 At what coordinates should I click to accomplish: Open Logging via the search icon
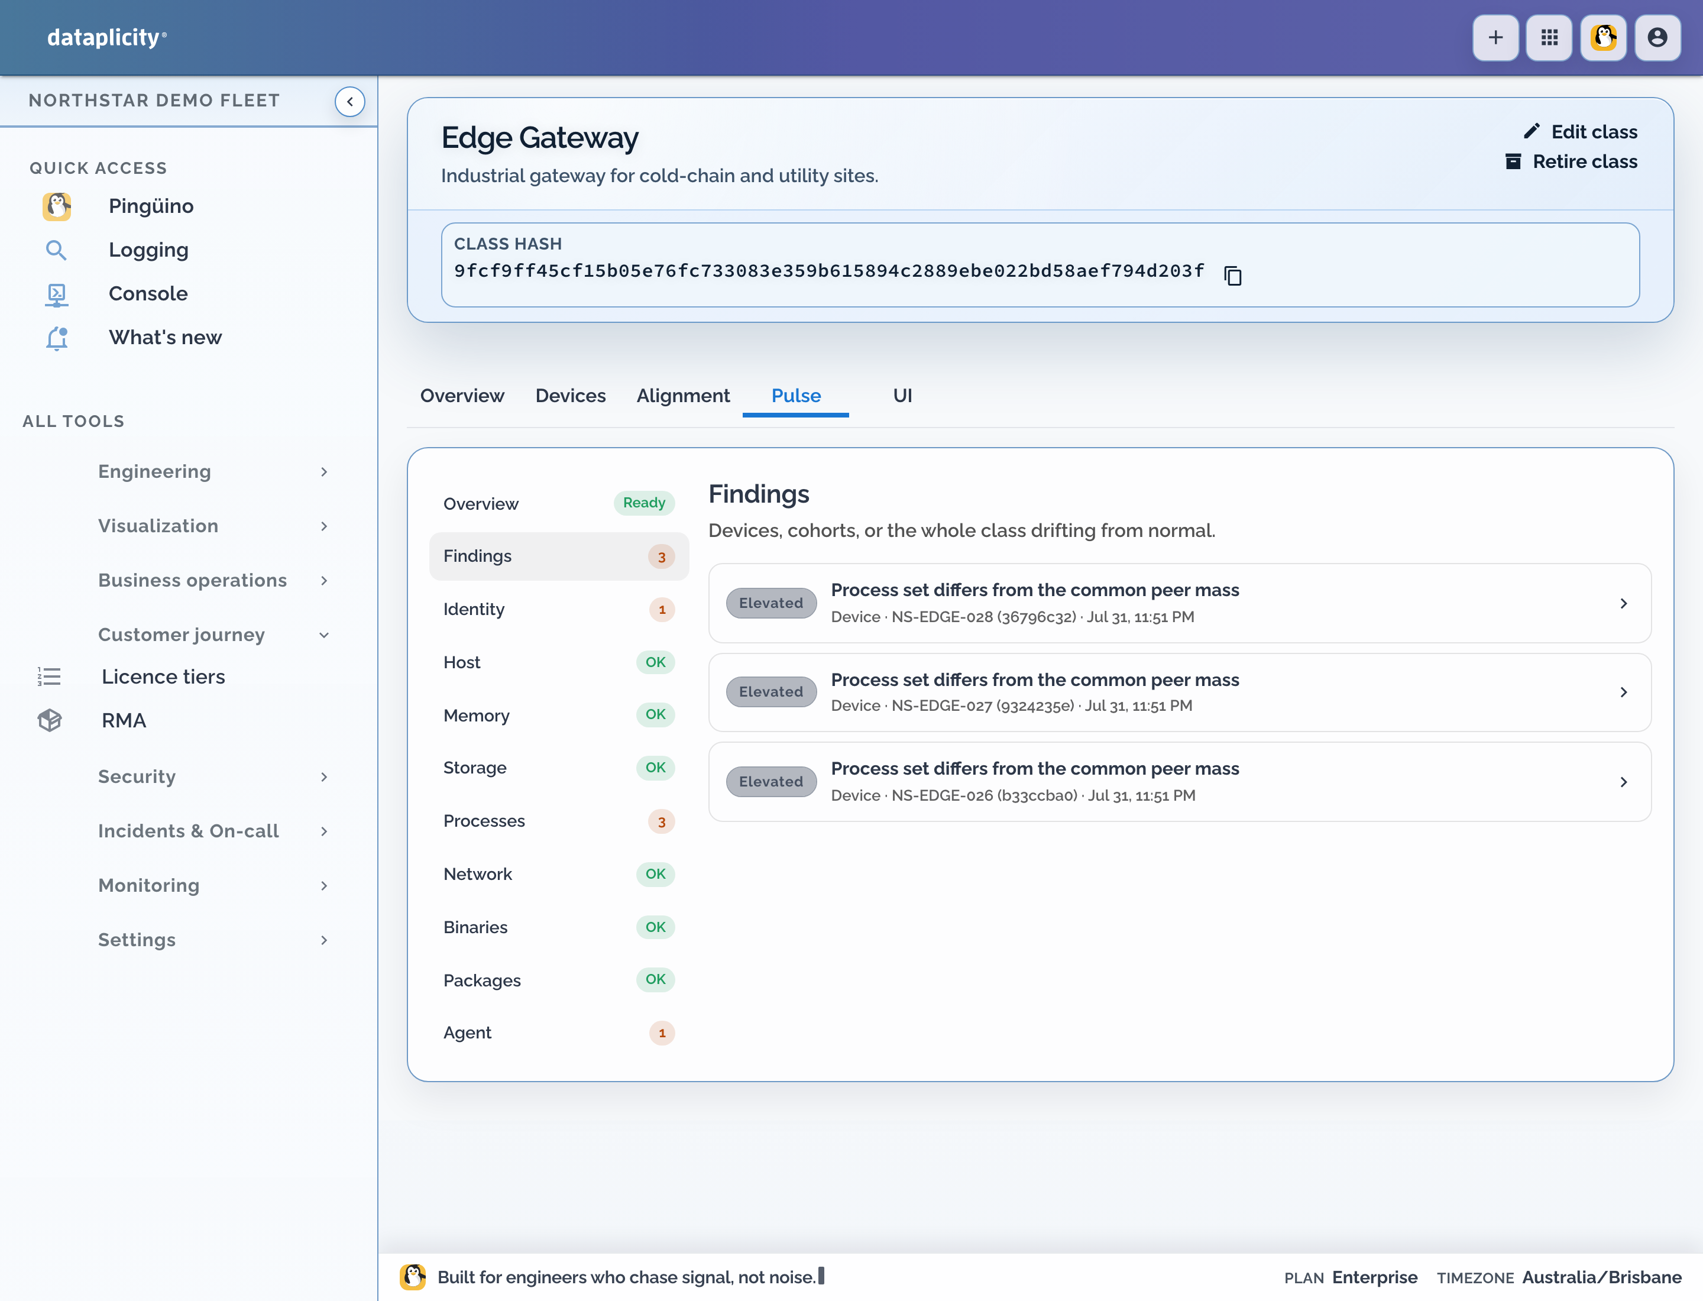pyautogui.click(x=56, y=250)
